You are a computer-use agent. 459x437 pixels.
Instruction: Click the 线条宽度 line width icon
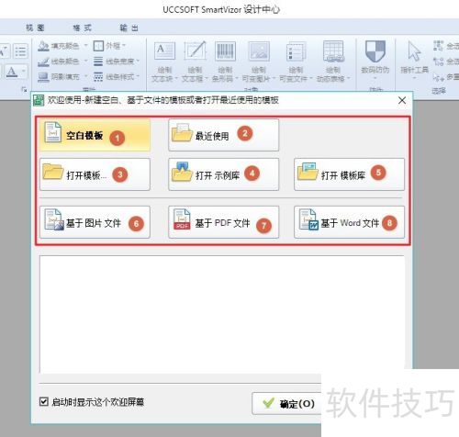(98, 62)
